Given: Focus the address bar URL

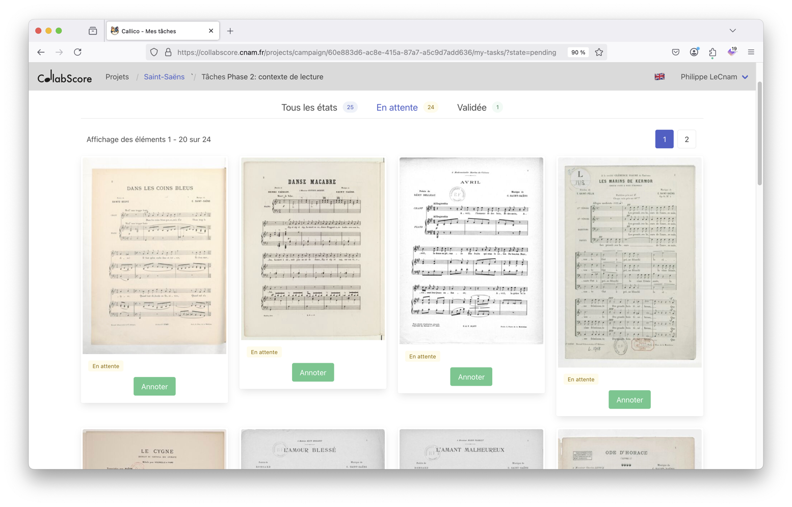Looking at the screenshot, I should (x=366, y=52).
